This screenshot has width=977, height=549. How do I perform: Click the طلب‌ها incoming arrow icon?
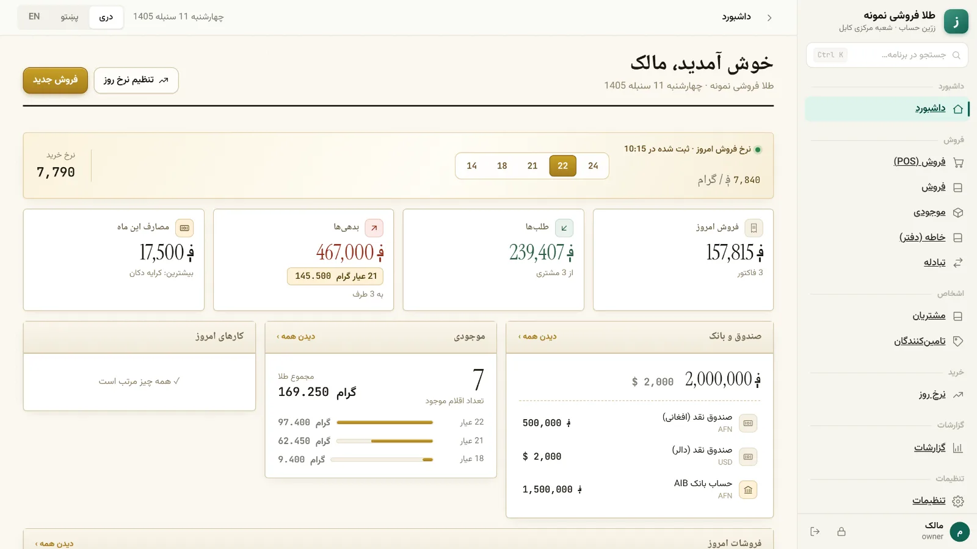click(x=564, y=228)
